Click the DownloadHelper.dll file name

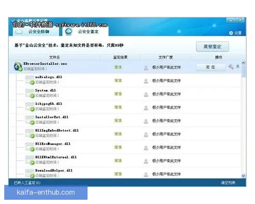point(54,170)
